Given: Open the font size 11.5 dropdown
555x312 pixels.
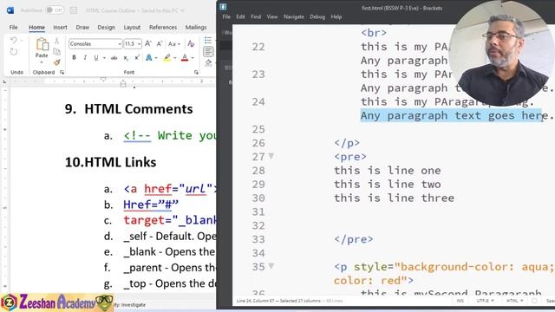Looking at the screenshot, I should (140, 44).
